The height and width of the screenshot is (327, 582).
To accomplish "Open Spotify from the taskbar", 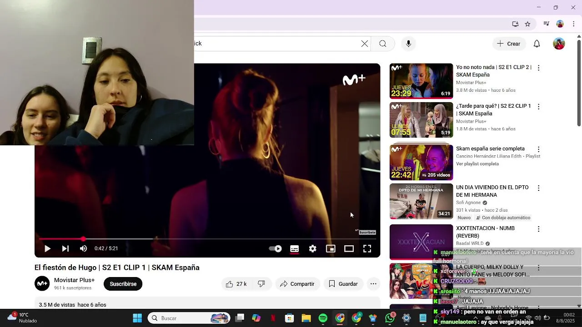I will (x=323, y=318).
